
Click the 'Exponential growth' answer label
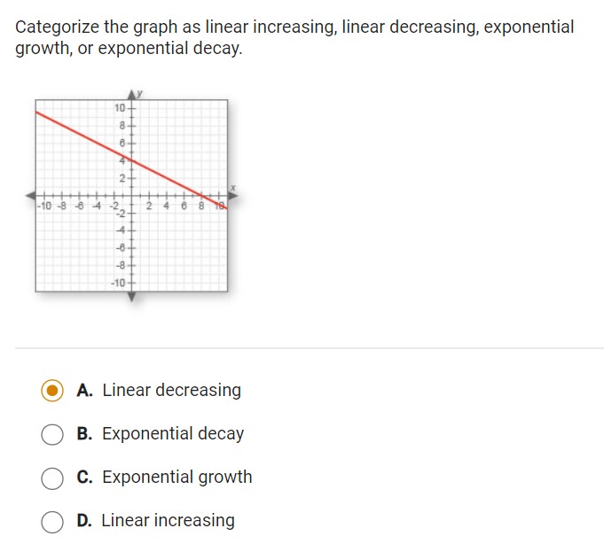[x=177, y=478]
